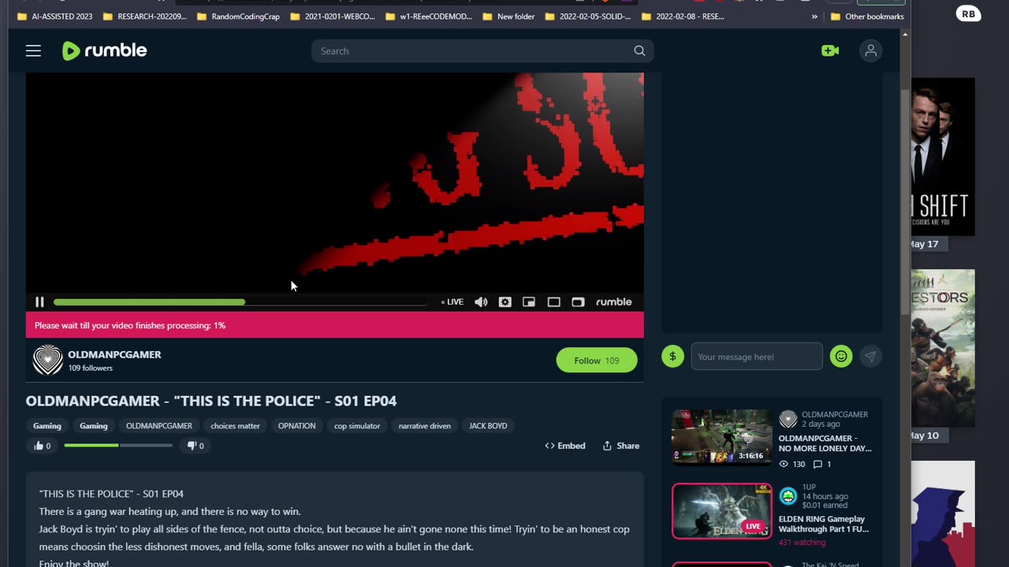This screenshot has height=567, width=1009.
Task: Click the LIVE indicator in player
Action: point(452,302)
